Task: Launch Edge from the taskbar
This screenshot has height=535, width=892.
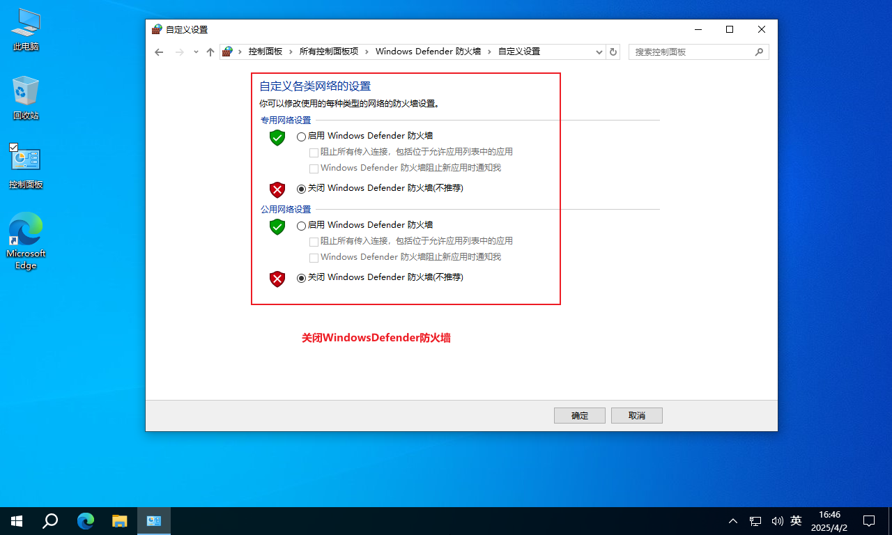Action: point(86,521)
